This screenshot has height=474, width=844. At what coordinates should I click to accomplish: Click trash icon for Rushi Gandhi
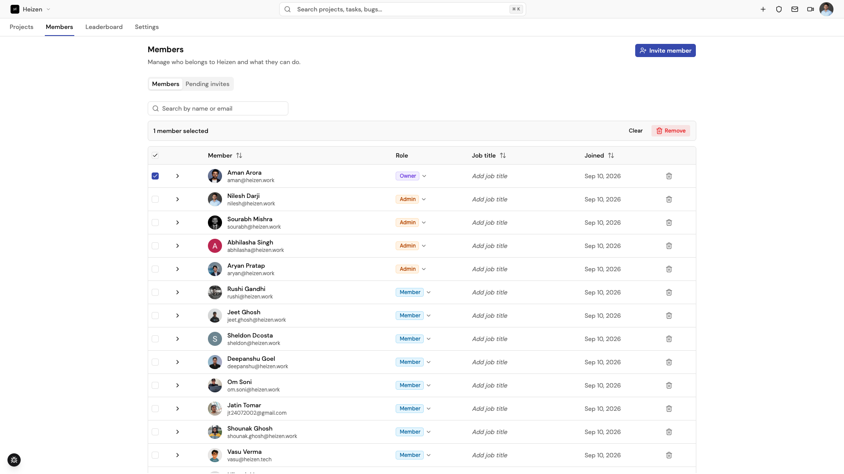(669, 292)
